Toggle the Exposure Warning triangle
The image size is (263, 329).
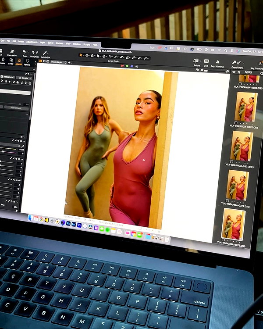point(218,62)
